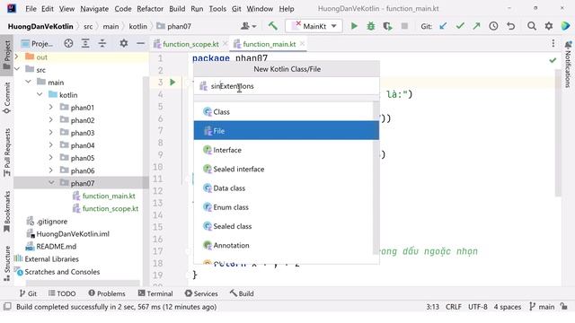Open the Tools menu
Screen dimensions: 575x323
point(217,8)
